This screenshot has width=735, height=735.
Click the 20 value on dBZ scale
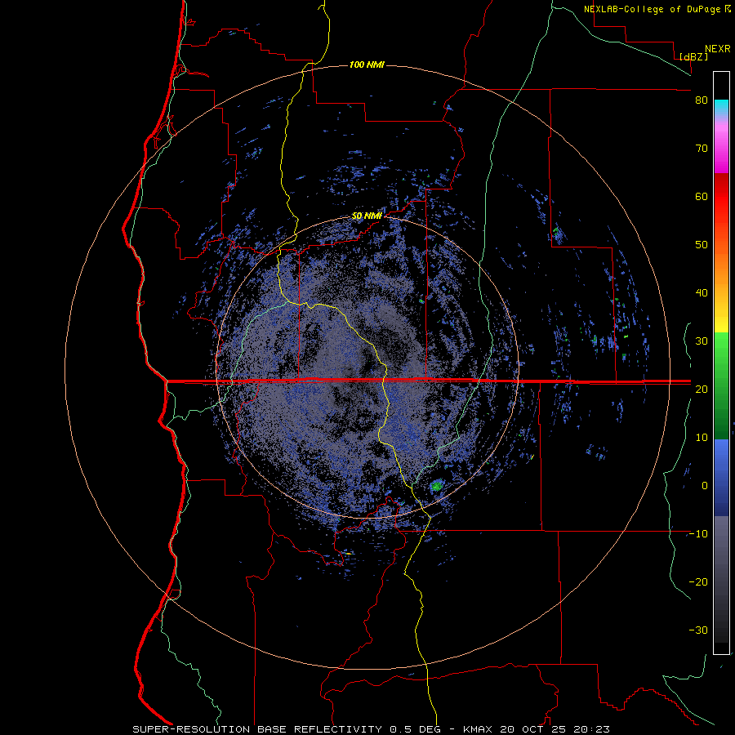tap(702, 389)
